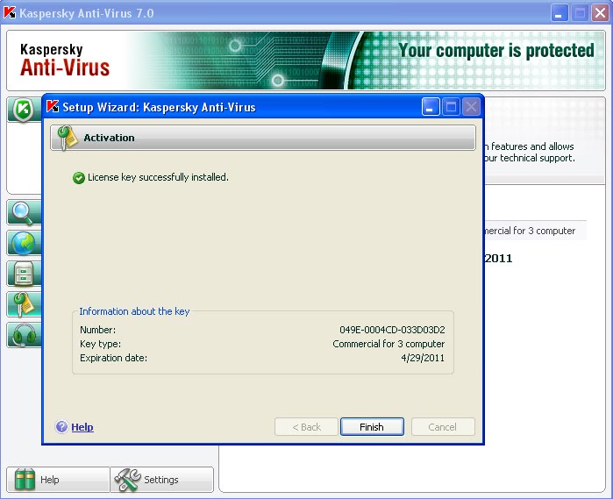The height and width of the screenshot is (499, 613).
Task: Click the 'Expiration date:' label
Action: tap(113, 358)
